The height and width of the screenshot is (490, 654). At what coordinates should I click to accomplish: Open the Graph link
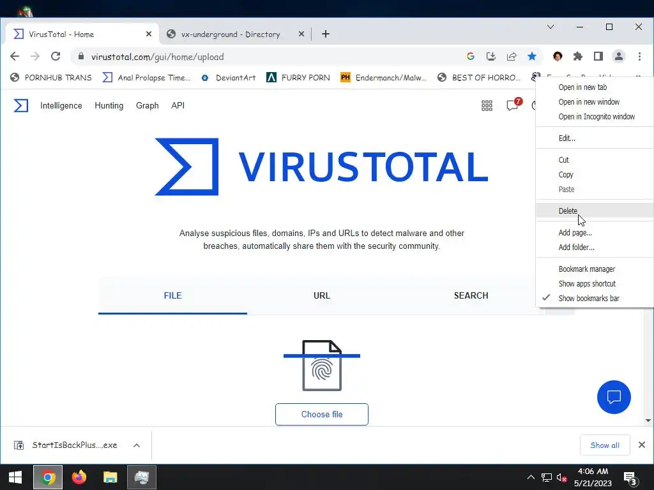coord(148,105)
